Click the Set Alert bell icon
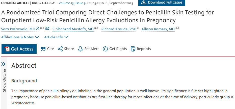 [x=80, y=49]
